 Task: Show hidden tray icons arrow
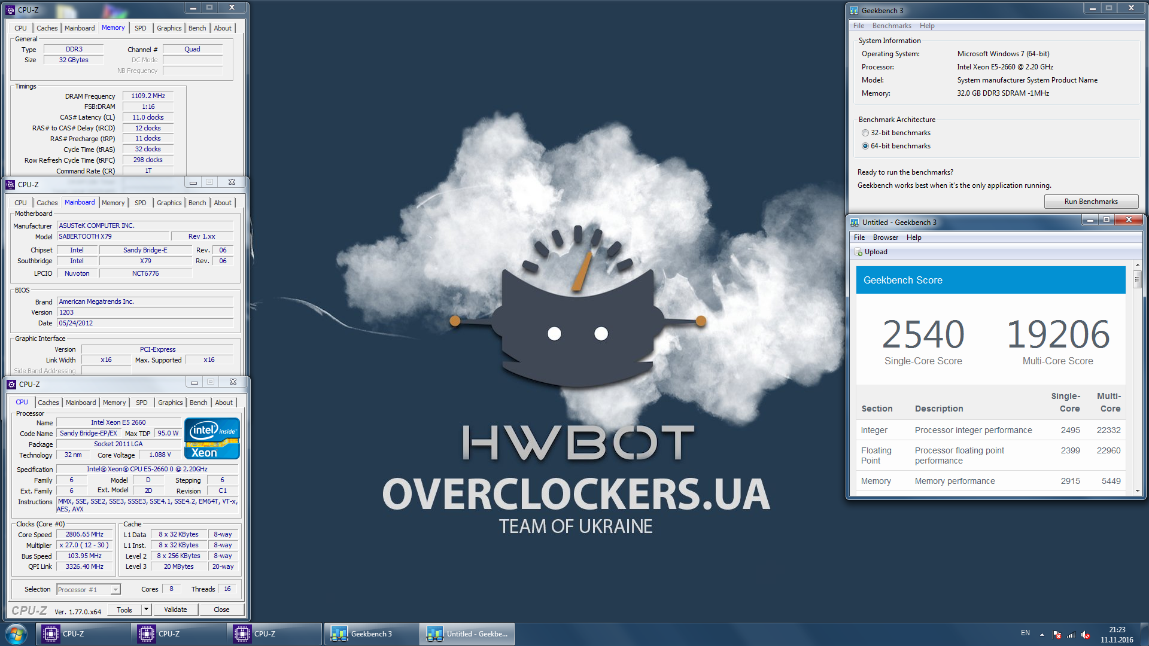1042,635
